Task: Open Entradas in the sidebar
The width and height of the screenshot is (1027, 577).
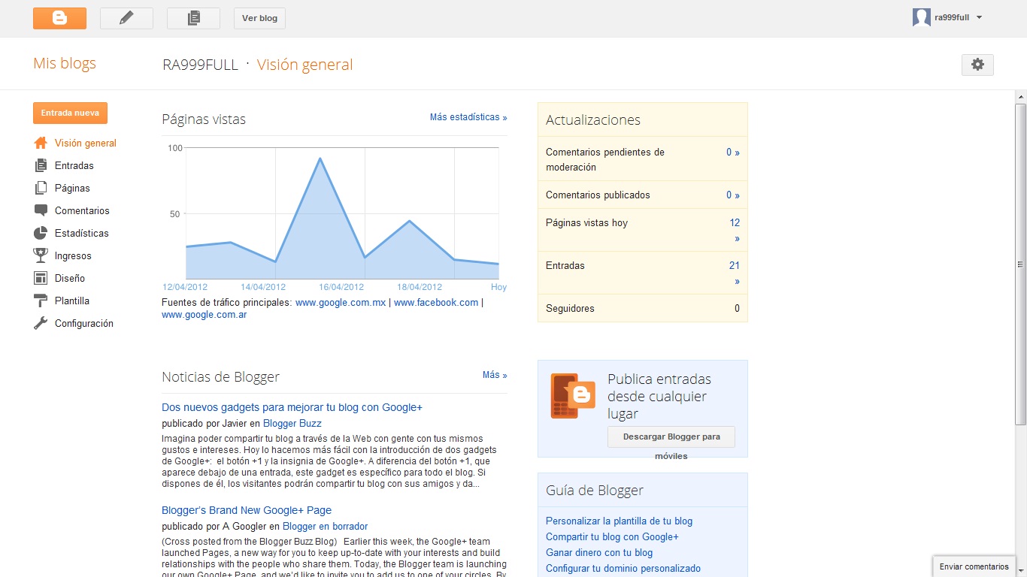Action: click(74, 165)
